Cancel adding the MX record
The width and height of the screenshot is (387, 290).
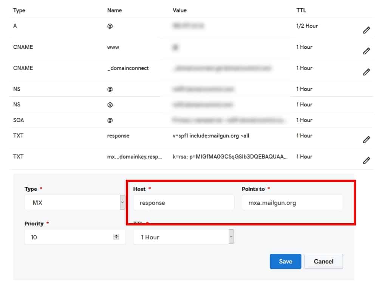point(324,261)
